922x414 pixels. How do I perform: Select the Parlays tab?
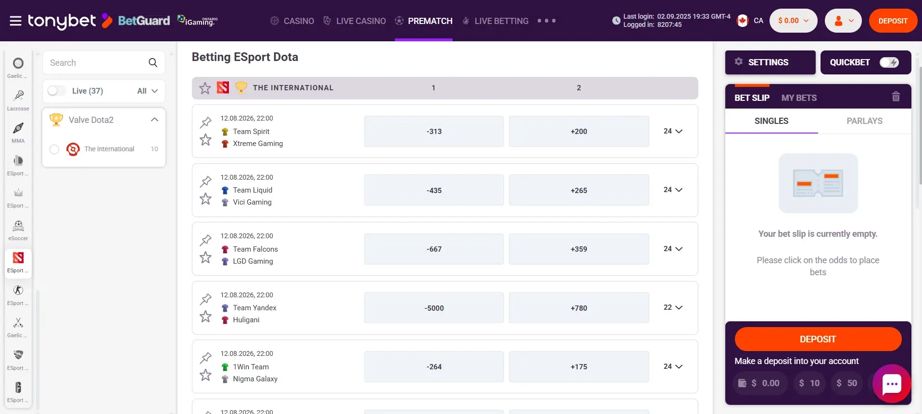864,121
